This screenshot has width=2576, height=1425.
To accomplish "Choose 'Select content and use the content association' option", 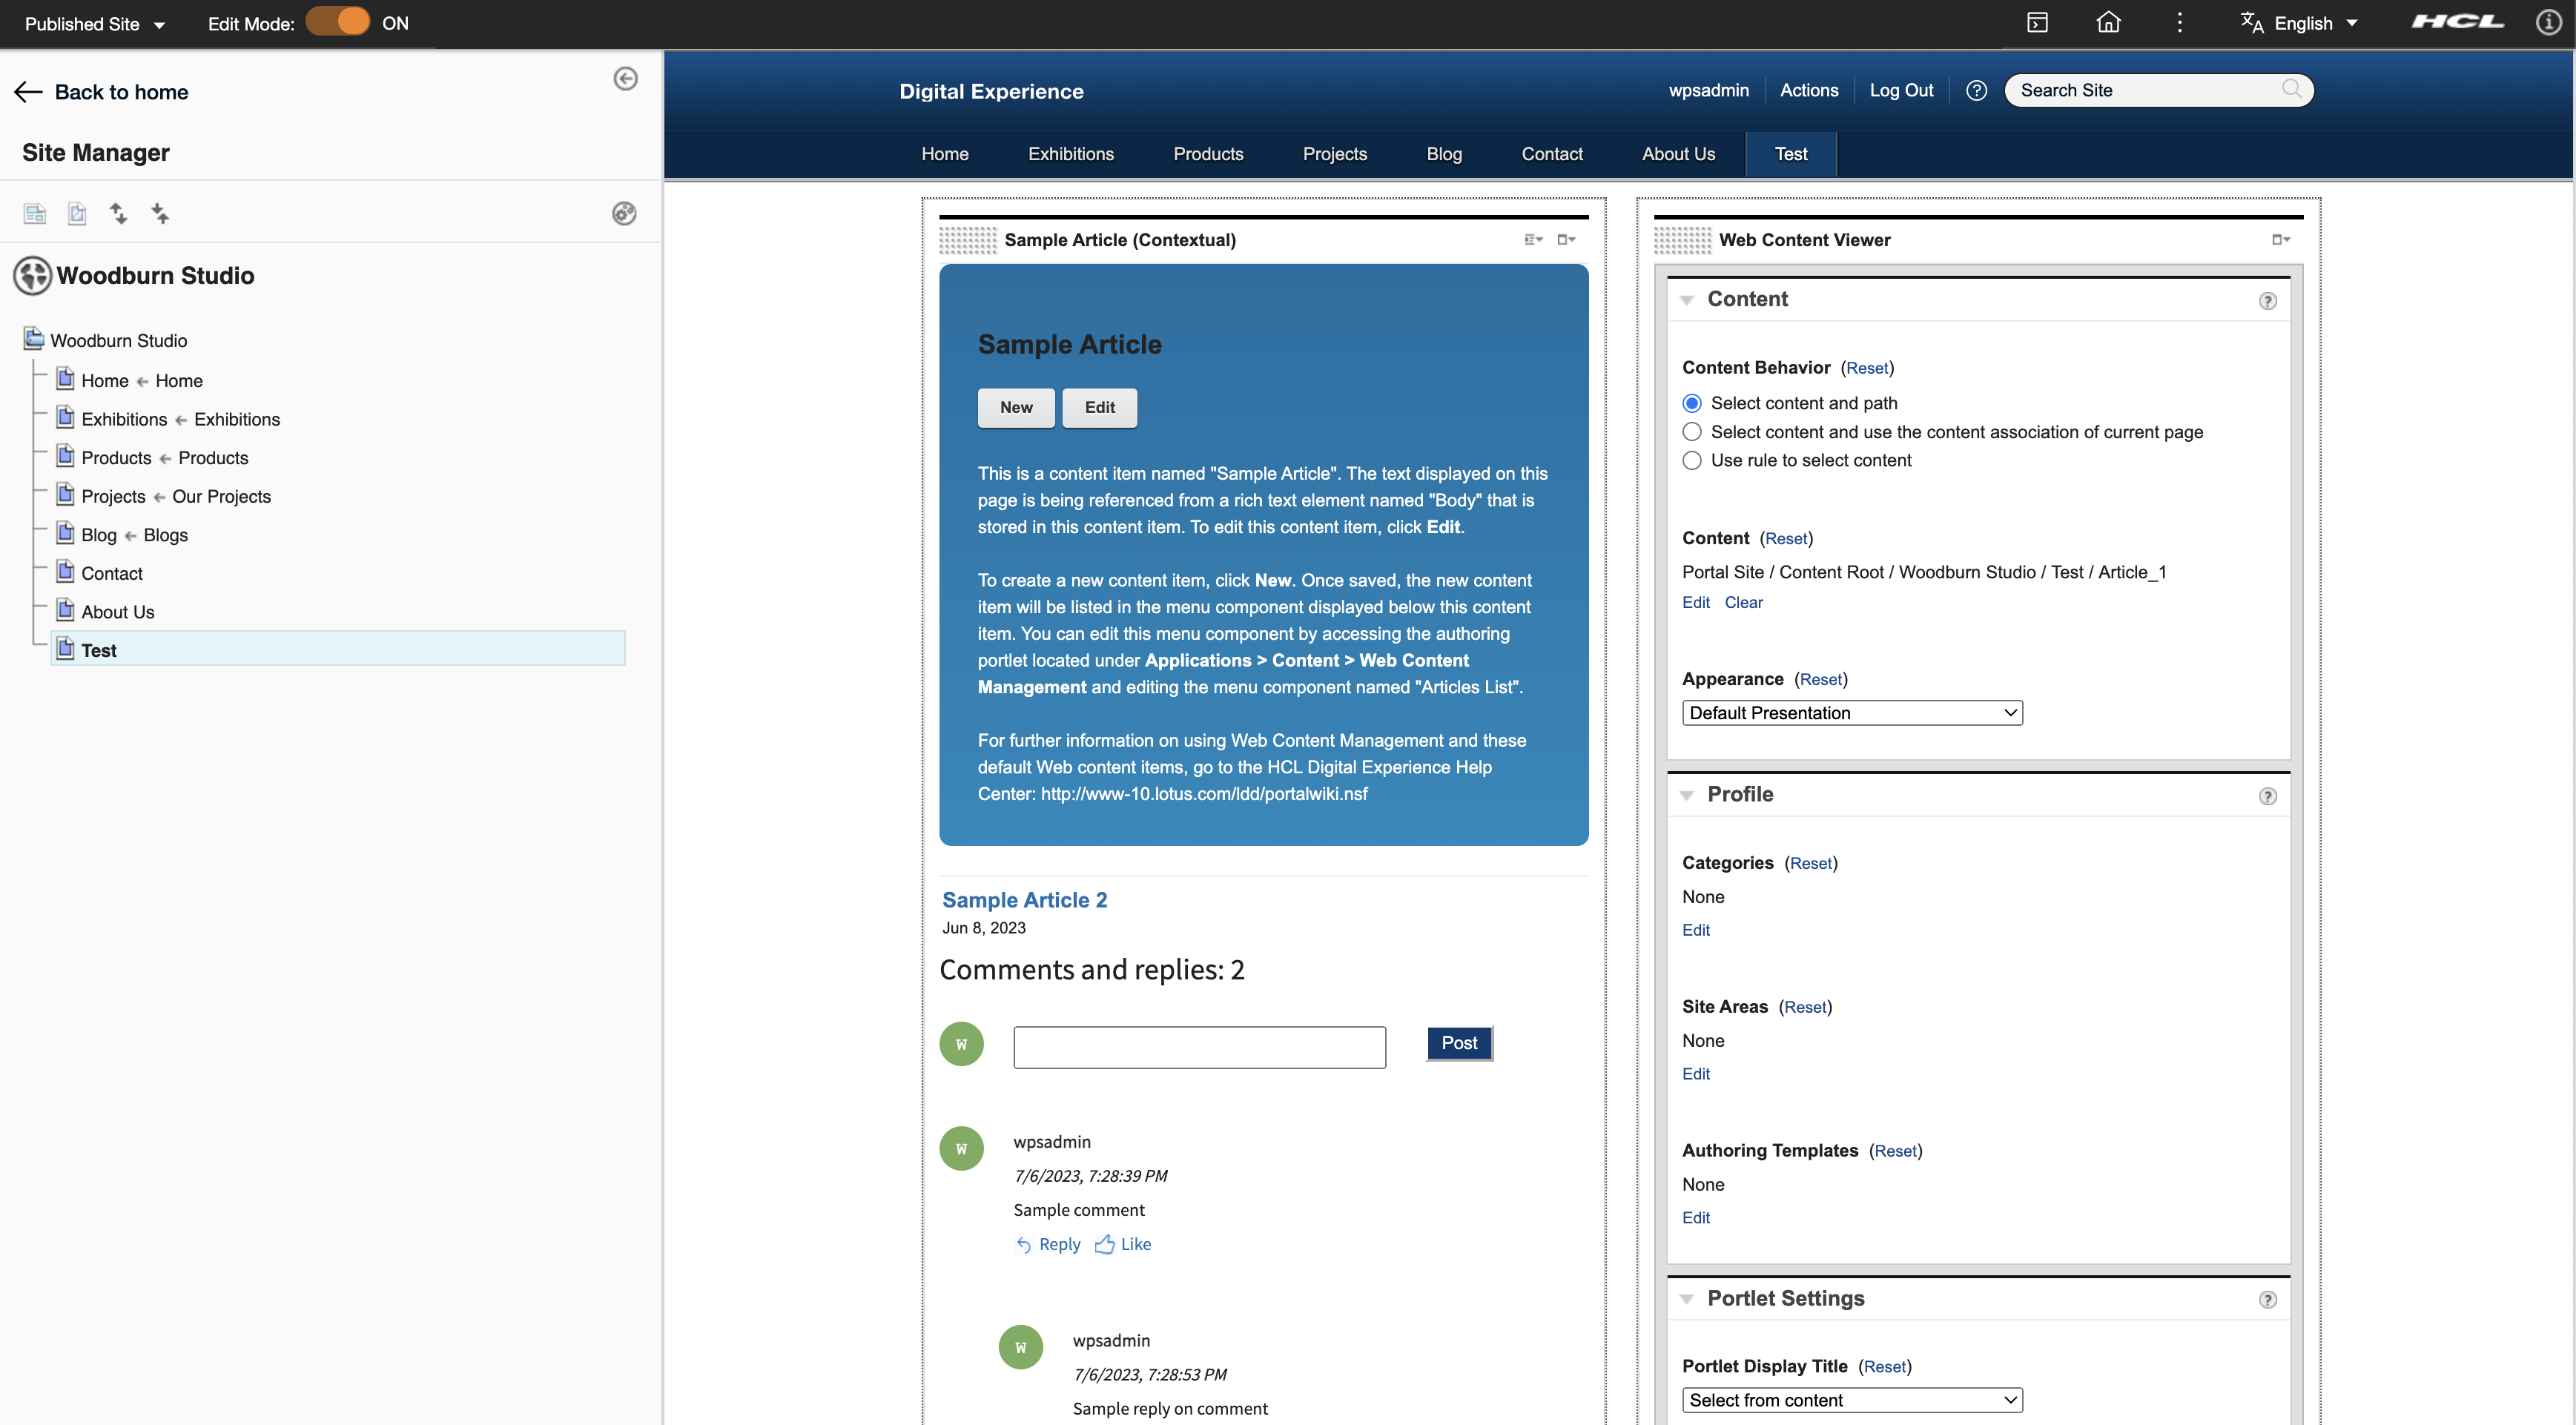I will [1691, 431].
